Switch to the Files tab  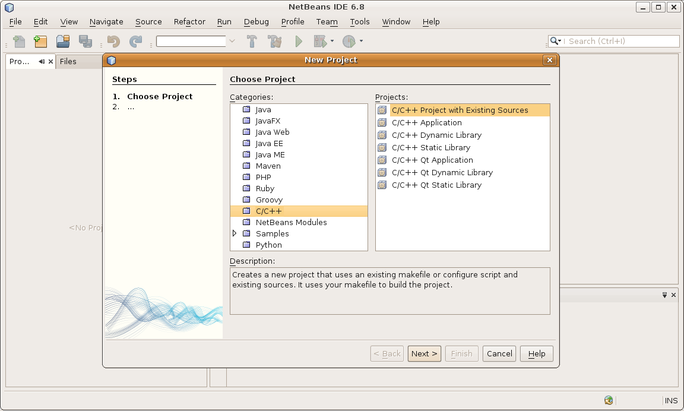pos(68,62)
